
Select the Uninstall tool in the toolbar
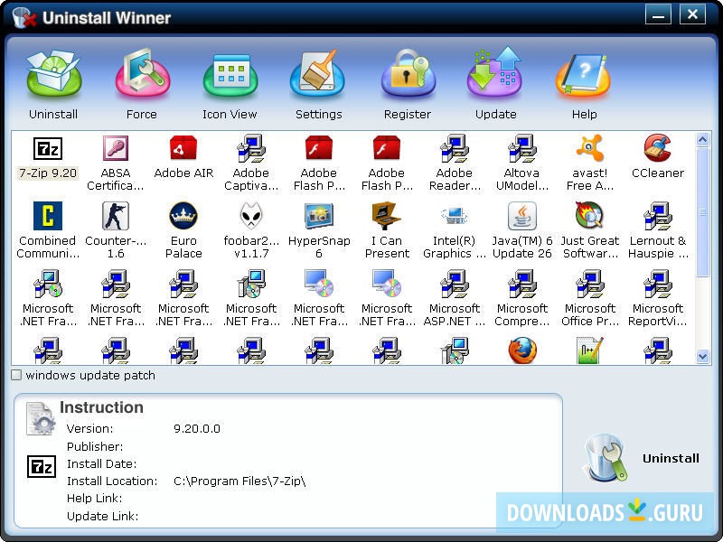click(x=52, y=81)
